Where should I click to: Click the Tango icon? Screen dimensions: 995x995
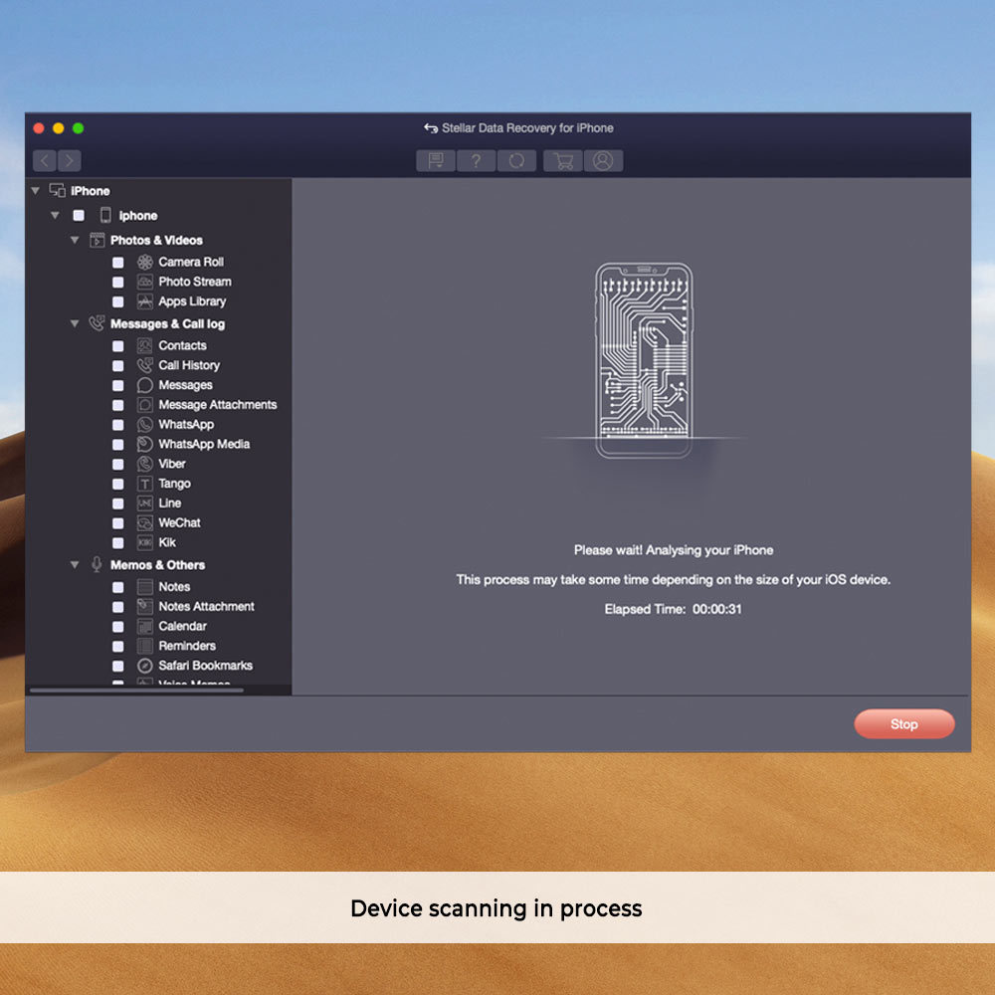145,484
